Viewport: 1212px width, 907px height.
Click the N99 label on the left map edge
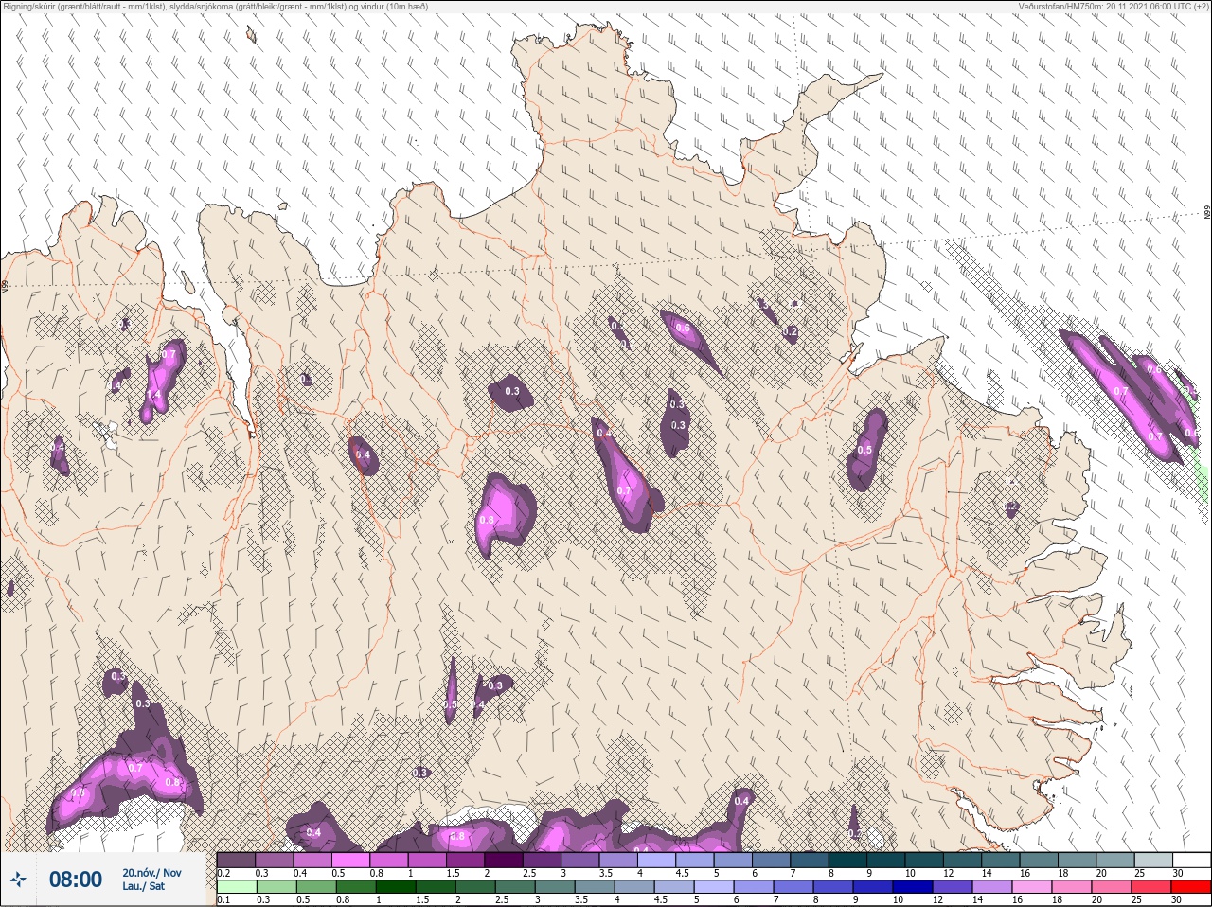point(5,285)
